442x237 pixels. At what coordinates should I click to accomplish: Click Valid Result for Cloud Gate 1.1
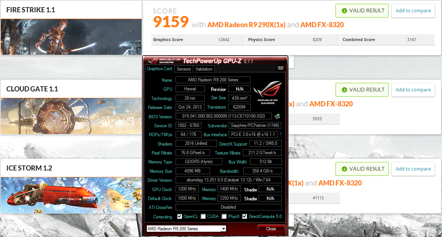(362, 90)
